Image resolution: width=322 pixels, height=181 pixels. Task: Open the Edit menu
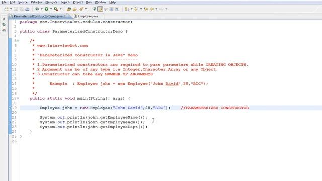12,2
